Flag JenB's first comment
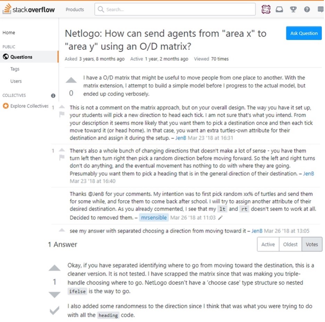This screenshot has height=322, width=325. tap(62, 114)
